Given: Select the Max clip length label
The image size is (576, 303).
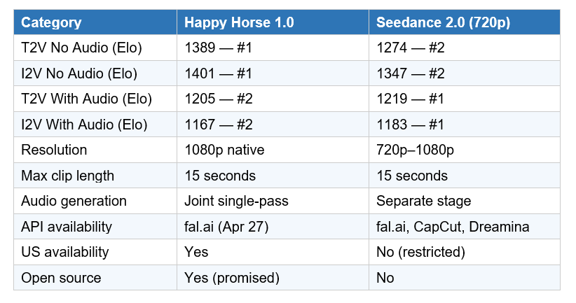Looking at the screenshot, I should (67, 176).
